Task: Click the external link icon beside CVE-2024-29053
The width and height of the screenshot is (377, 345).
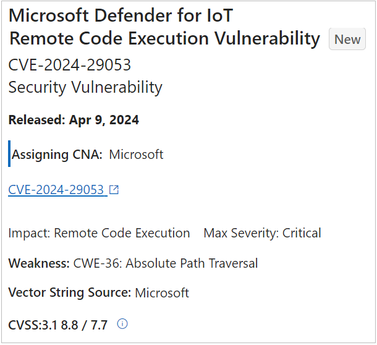Action: pos(114,190)
